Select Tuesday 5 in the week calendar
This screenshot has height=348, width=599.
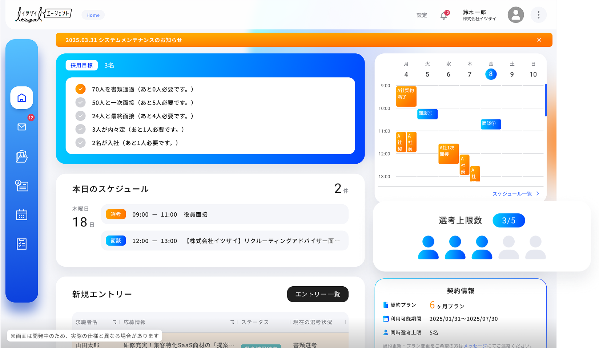coord(427,74)
